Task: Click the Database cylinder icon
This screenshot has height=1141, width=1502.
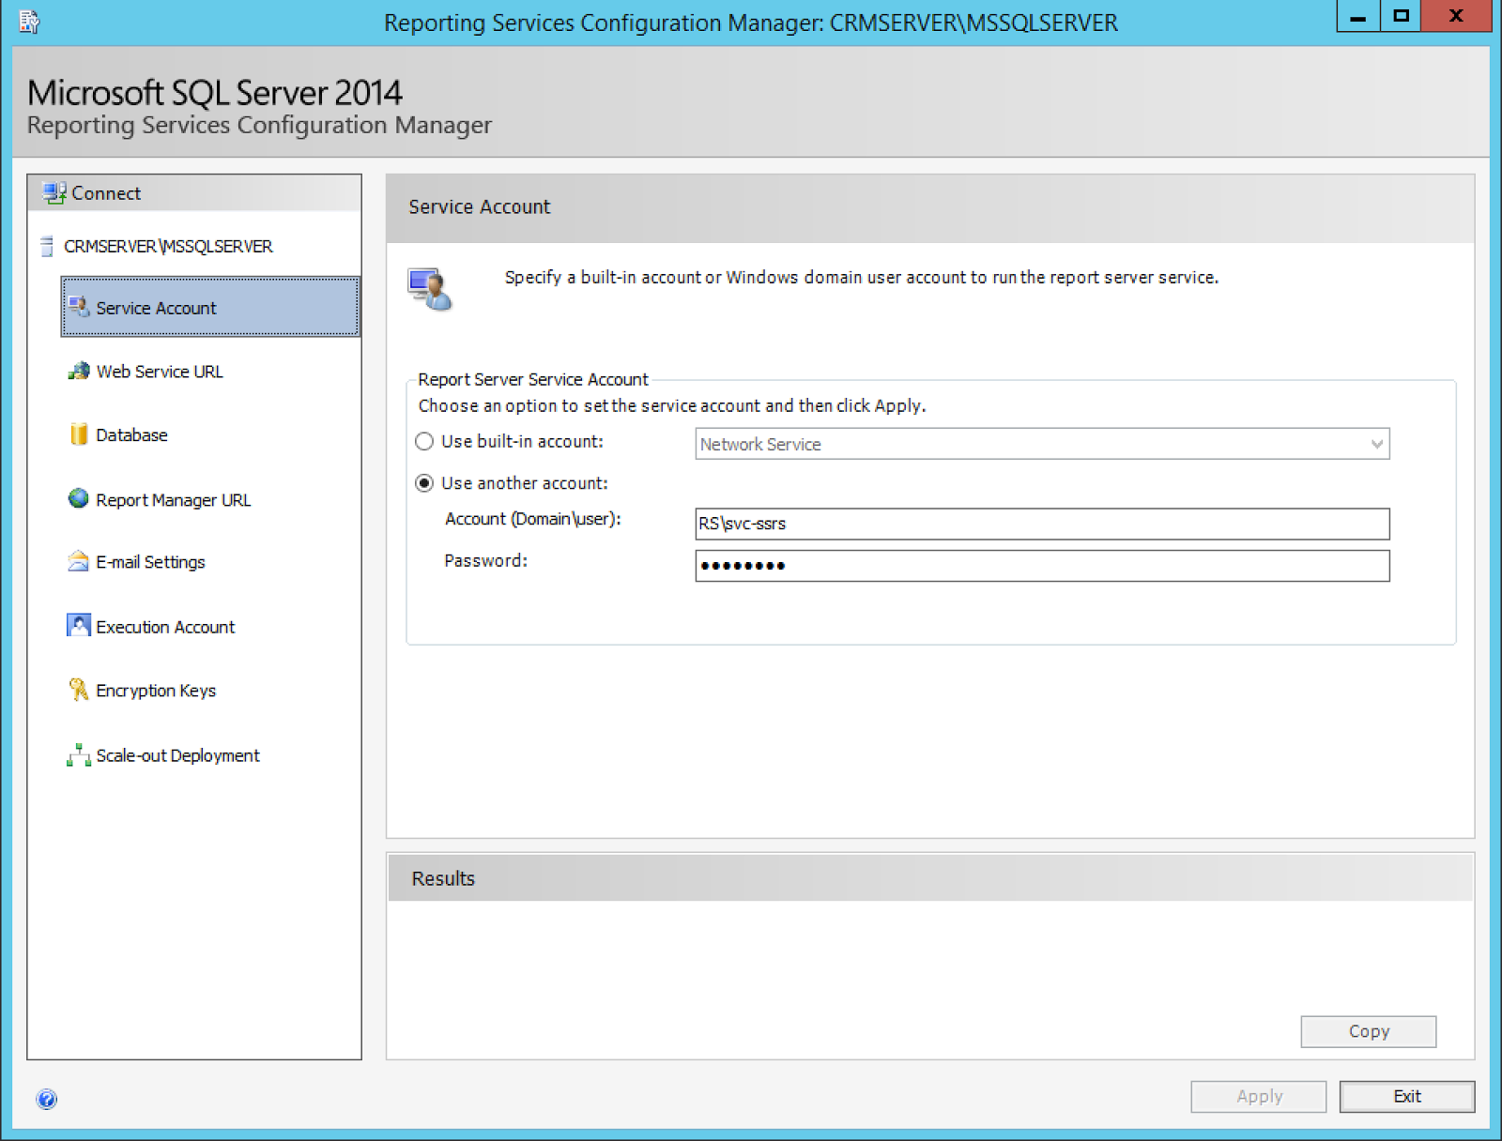Action: [79, 434]
